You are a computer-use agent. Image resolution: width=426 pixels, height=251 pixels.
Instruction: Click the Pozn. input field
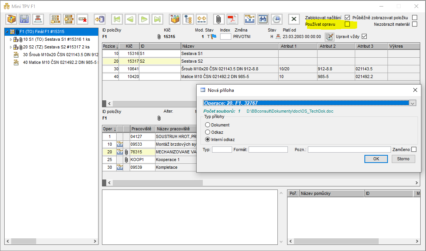349,150
